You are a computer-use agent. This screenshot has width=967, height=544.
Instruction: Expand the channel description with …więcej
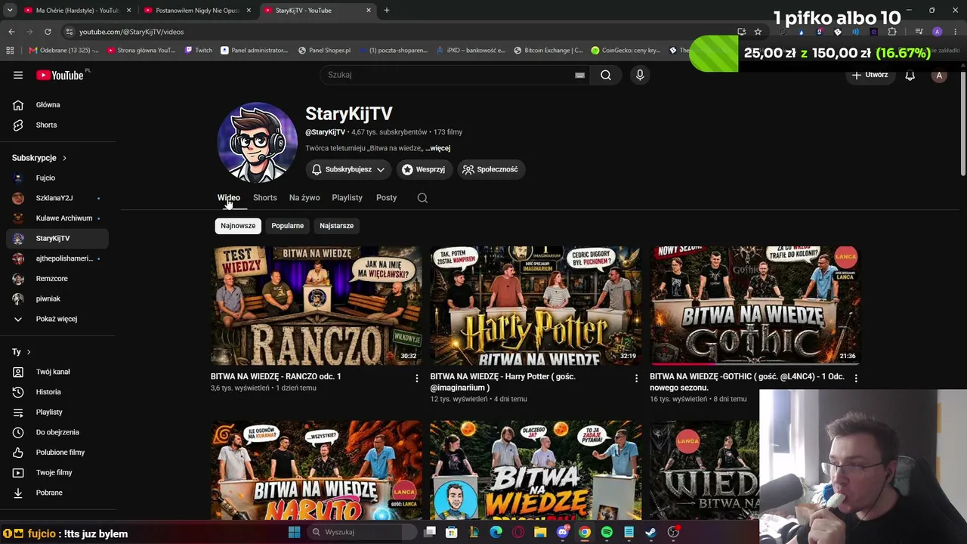(438, 148)
